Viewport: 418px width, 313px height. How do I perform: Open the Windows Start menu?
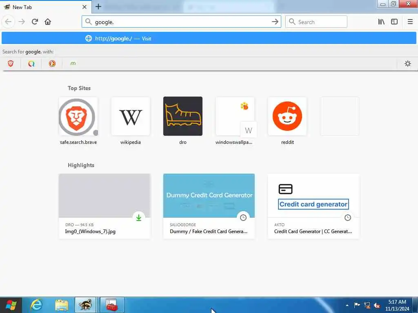tap(11, 305)
